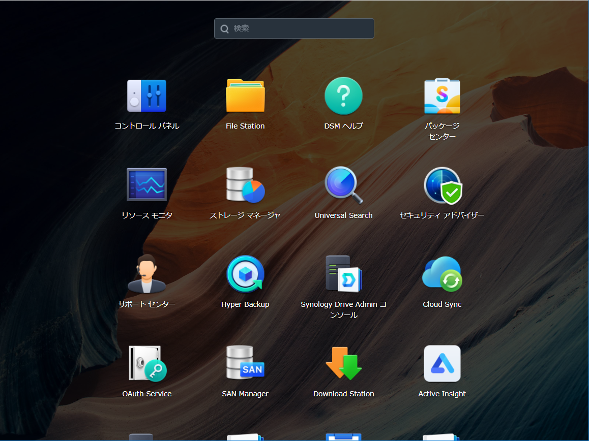Click into the 検索 search field
The image size is (589, 441).
click(x=294, y=28)
